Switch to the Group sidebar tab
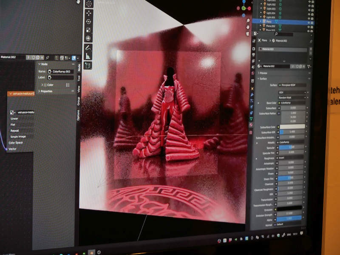The width and height of the screenshot is (340, 255). [79, 101]
